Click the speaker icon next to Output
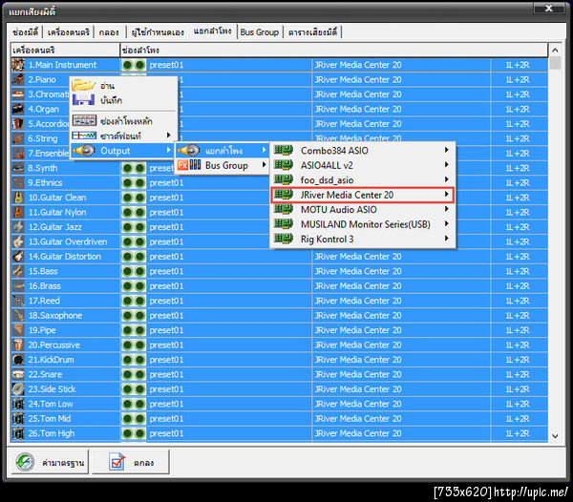 click(x=84, y=150)
